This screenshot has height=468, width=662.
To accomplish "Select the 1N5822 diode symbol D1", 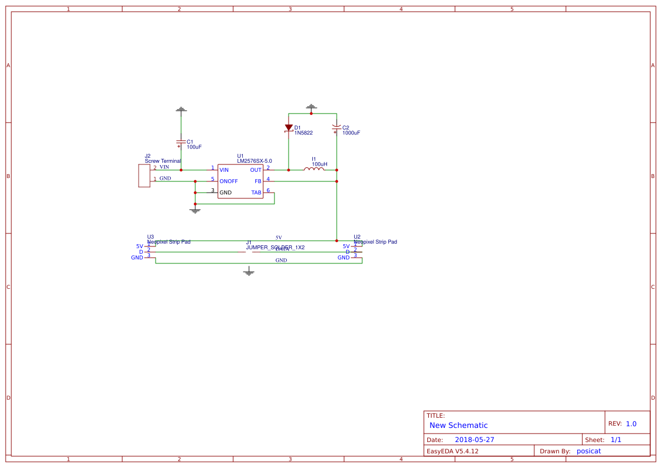I will (289, 127).
